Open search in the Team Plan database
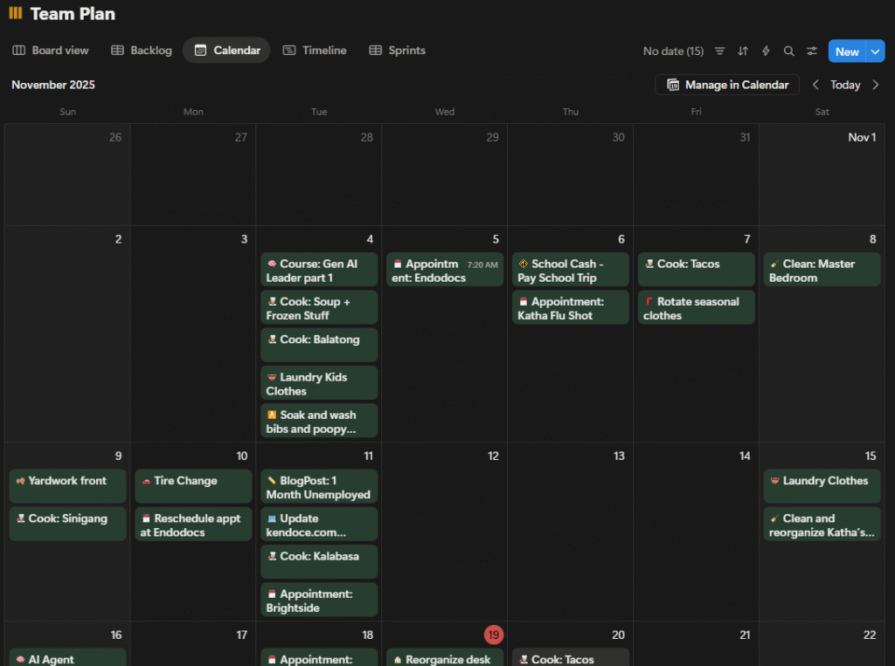The image size is (895, 666). 788,51
